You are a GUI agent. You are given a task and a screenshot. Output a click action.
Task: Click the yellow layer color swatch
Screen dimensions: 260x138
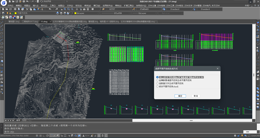coord(16,13)
